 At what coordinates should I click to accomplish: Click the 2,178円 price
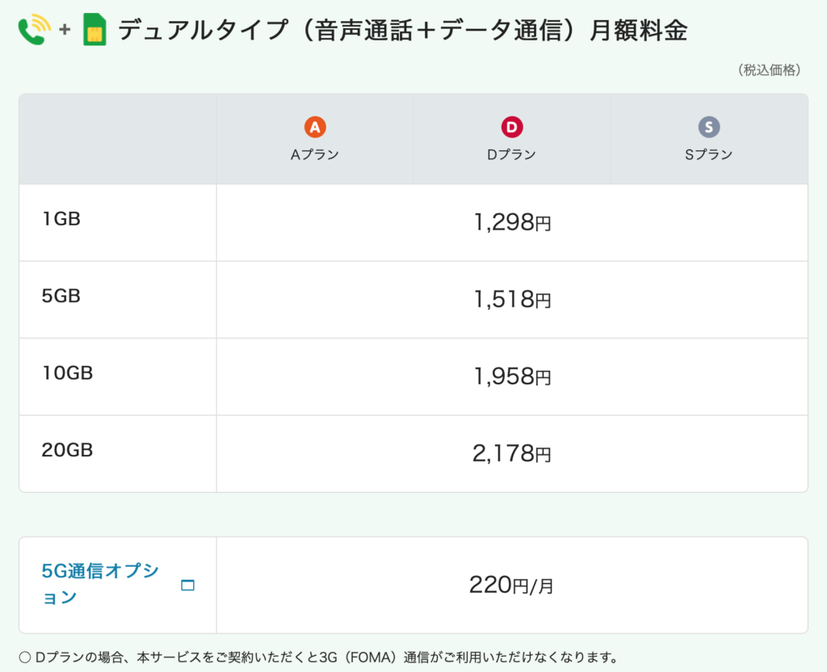tap(512, 453)
